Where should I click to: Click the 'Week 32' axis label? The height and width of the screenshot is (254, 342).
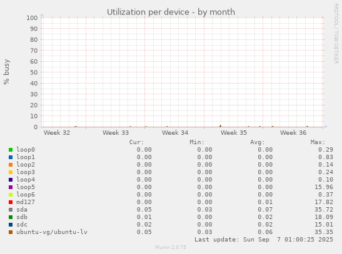[57, 133]
